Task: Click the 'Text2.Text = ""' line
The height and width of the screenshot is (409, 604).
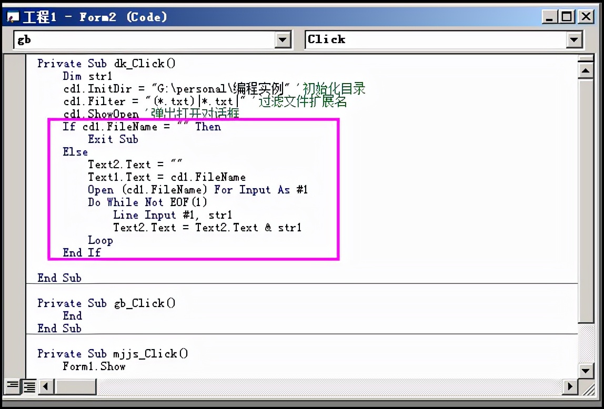Action: pyautogui.click(x=135, y=165)
